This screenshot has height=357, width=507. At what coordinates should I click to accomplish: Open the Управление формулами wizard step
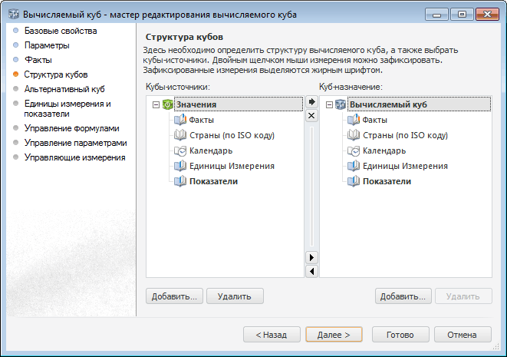[x=72, y=128]
